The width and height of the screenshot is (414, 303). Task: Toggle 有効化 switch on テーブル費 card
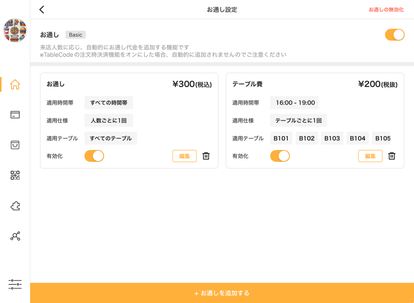(280, 156)
